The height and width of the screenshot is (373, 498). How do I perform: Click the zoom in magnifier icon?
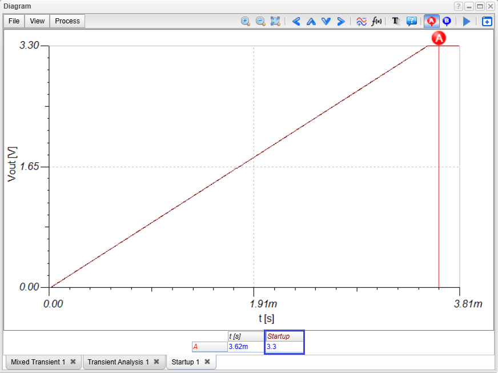point(246,21)
